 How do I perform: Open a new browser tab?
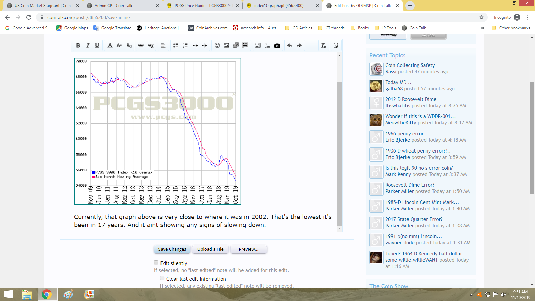coord(410,6)
